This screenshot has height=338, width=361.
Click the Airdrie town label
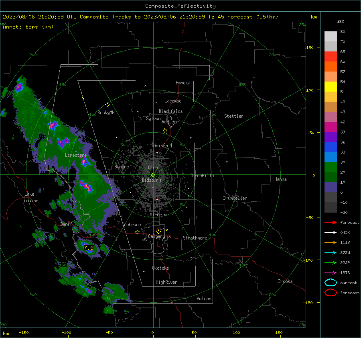(x=158, y=215)
